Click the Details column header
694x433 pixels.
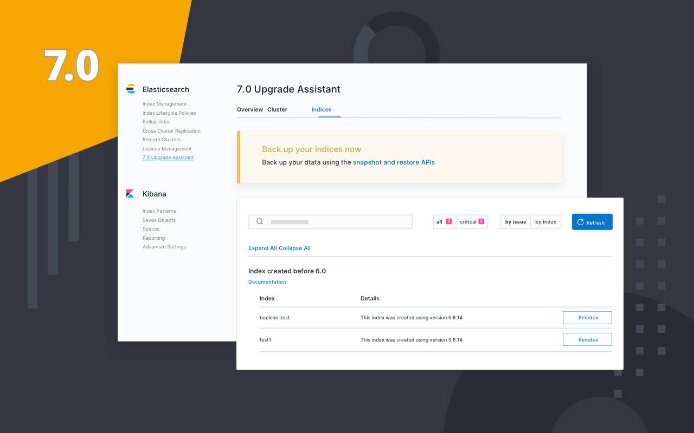pos(370,298)
